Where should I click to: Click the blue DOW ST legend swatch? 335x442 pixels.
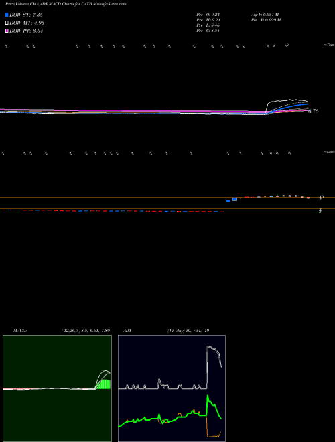coord(7,15)
